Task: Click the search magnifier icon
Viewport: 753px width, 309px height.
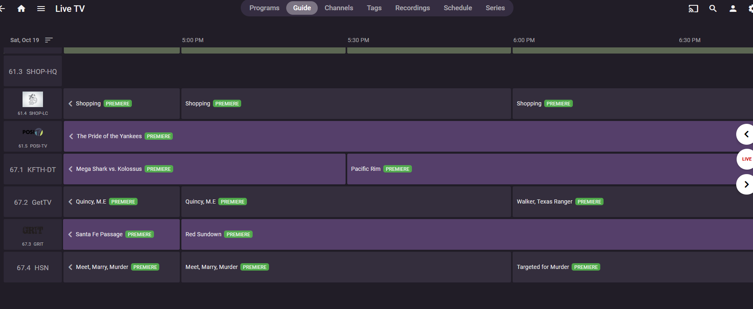Action: click(713, 9)
